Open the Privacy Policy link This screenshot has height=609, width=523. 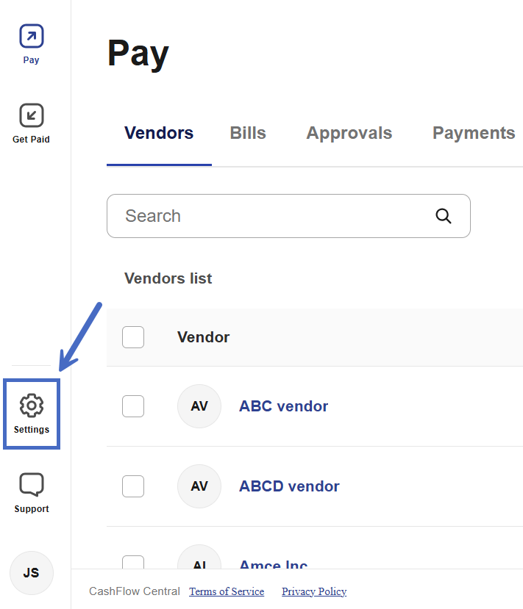(x=314, y=591)
